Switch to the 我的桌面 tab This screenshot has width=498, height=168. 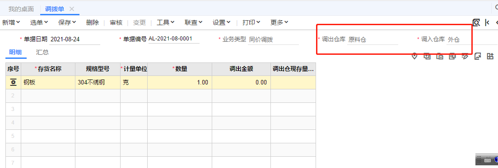click(21, 9)
